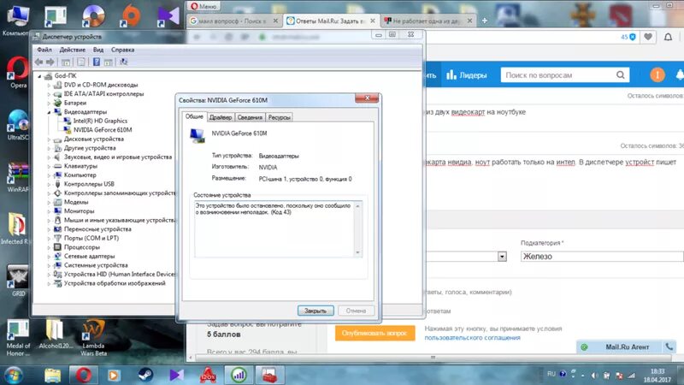Select Другие устройства tree entry
The height and width of the screenshot is (385, 684).
tap(90, 148)
